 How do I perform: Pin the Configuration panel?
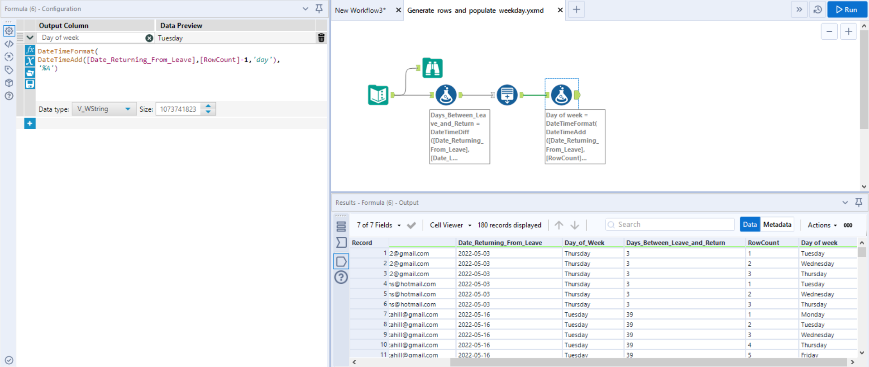[x=319, y=9]
